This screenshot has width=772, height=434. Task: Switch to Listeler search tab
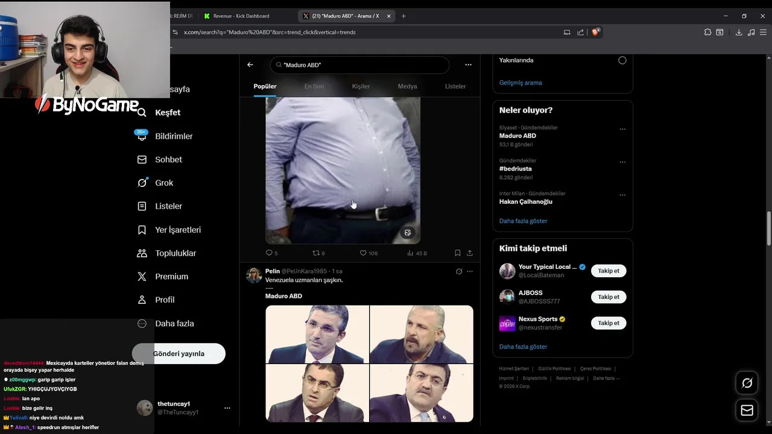point(455,86)
